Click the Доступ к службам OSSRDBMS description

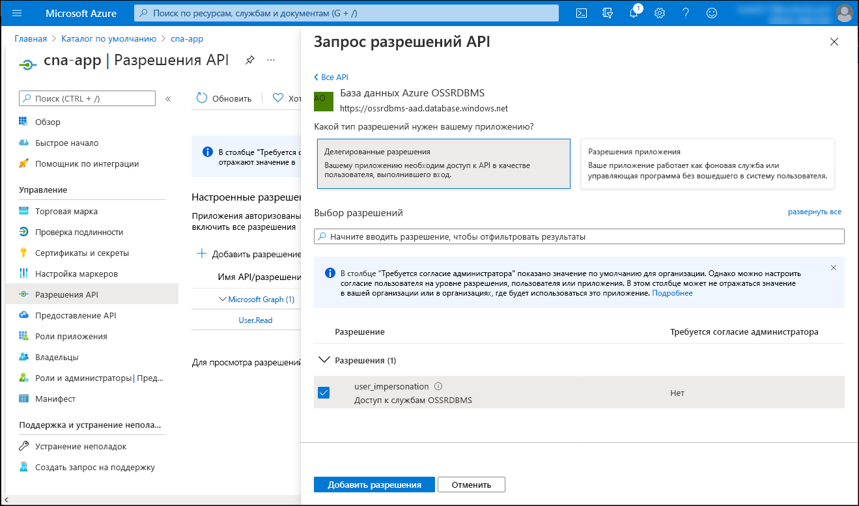click(x=413, y=400)
